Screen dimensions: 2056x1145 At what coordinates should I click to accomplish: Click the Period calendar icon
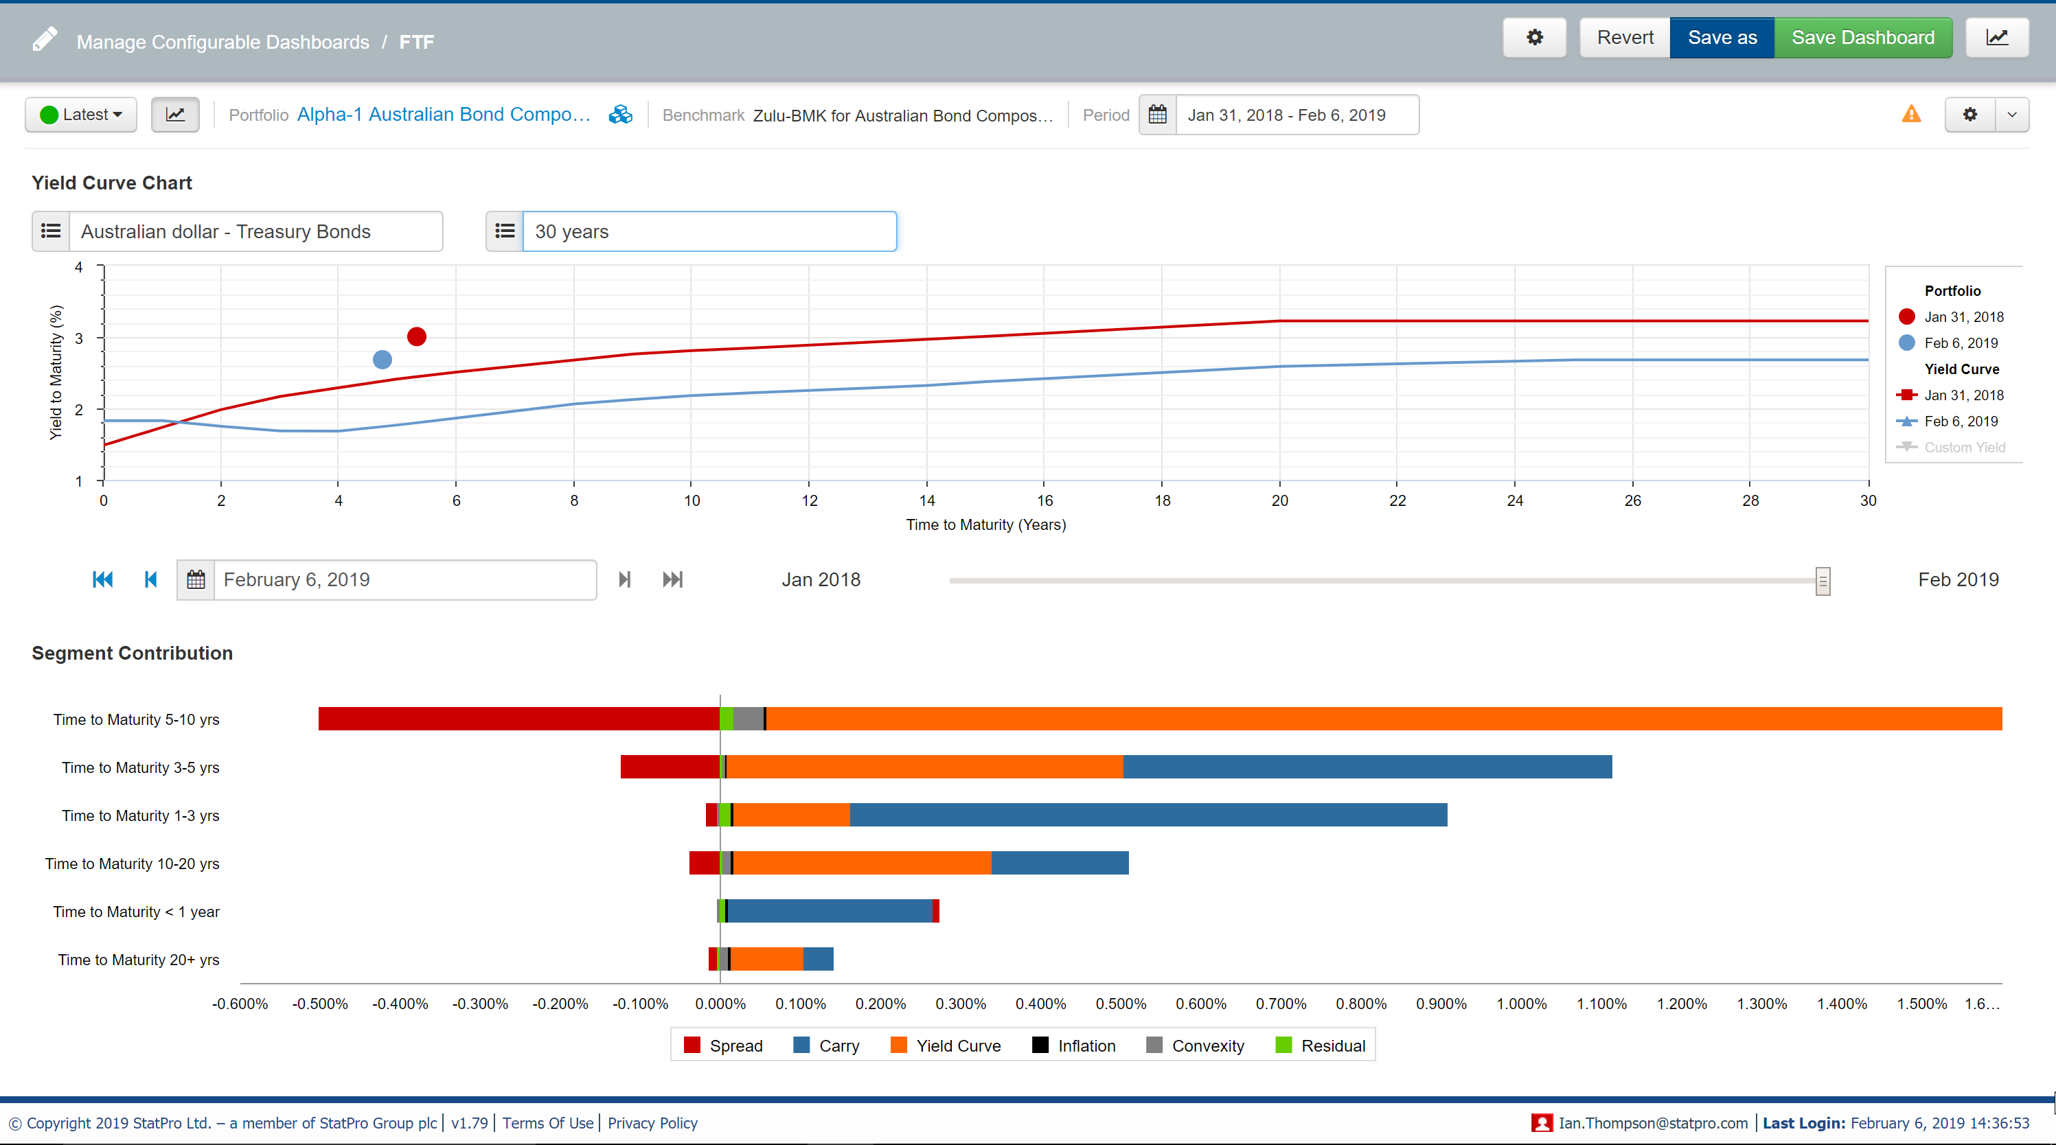click(x=1157, y=115)
